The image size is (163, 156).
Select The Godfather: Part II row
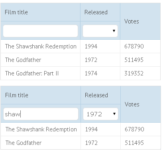point(81,73)
